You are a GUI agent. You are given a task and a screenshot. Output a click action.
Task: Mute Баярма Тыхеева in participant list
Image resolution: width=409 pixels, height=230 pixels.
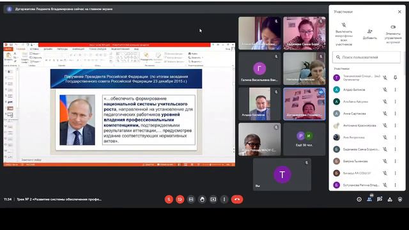click(x=385, y=161)
